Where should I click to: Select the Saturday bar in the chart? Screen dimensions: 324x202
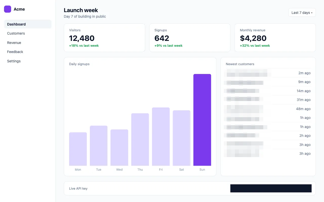[x=181, y=138]
